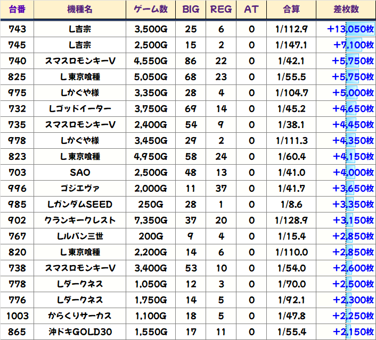Image resolution: width=376 pixels, height=340 pixels.
Task: Select スマスロモンキーV in row 738
Action: [80, 268]
